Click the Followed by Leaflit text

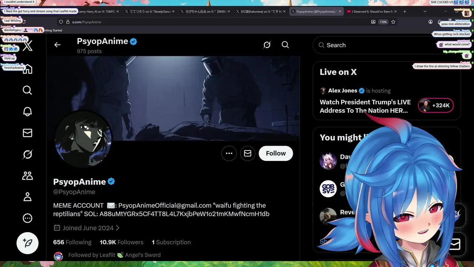pyautogui.click(x=114, y=255)
